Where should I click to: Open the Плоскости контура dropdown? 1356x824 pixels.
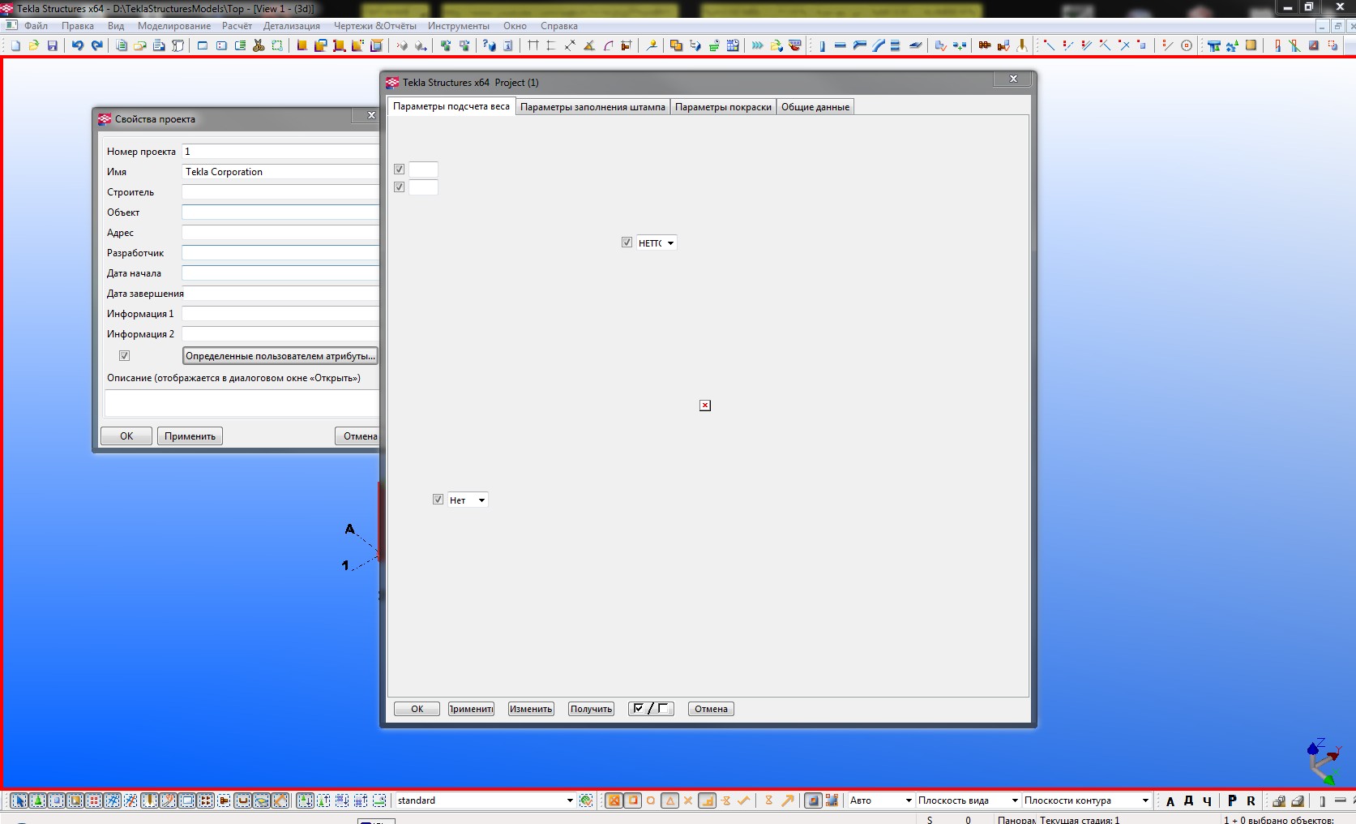1087,800
